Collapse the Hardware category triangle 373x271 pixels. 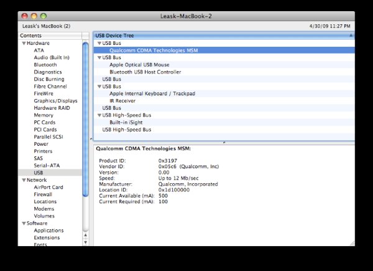point(24,44)
